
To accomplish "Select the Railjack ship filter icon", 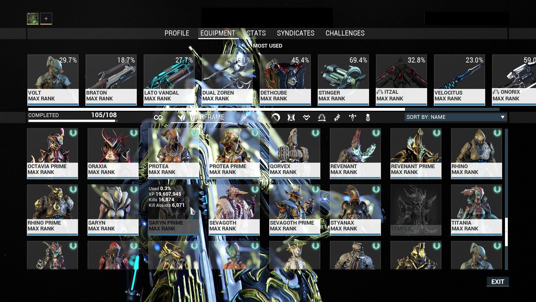I will pos(353,117).
